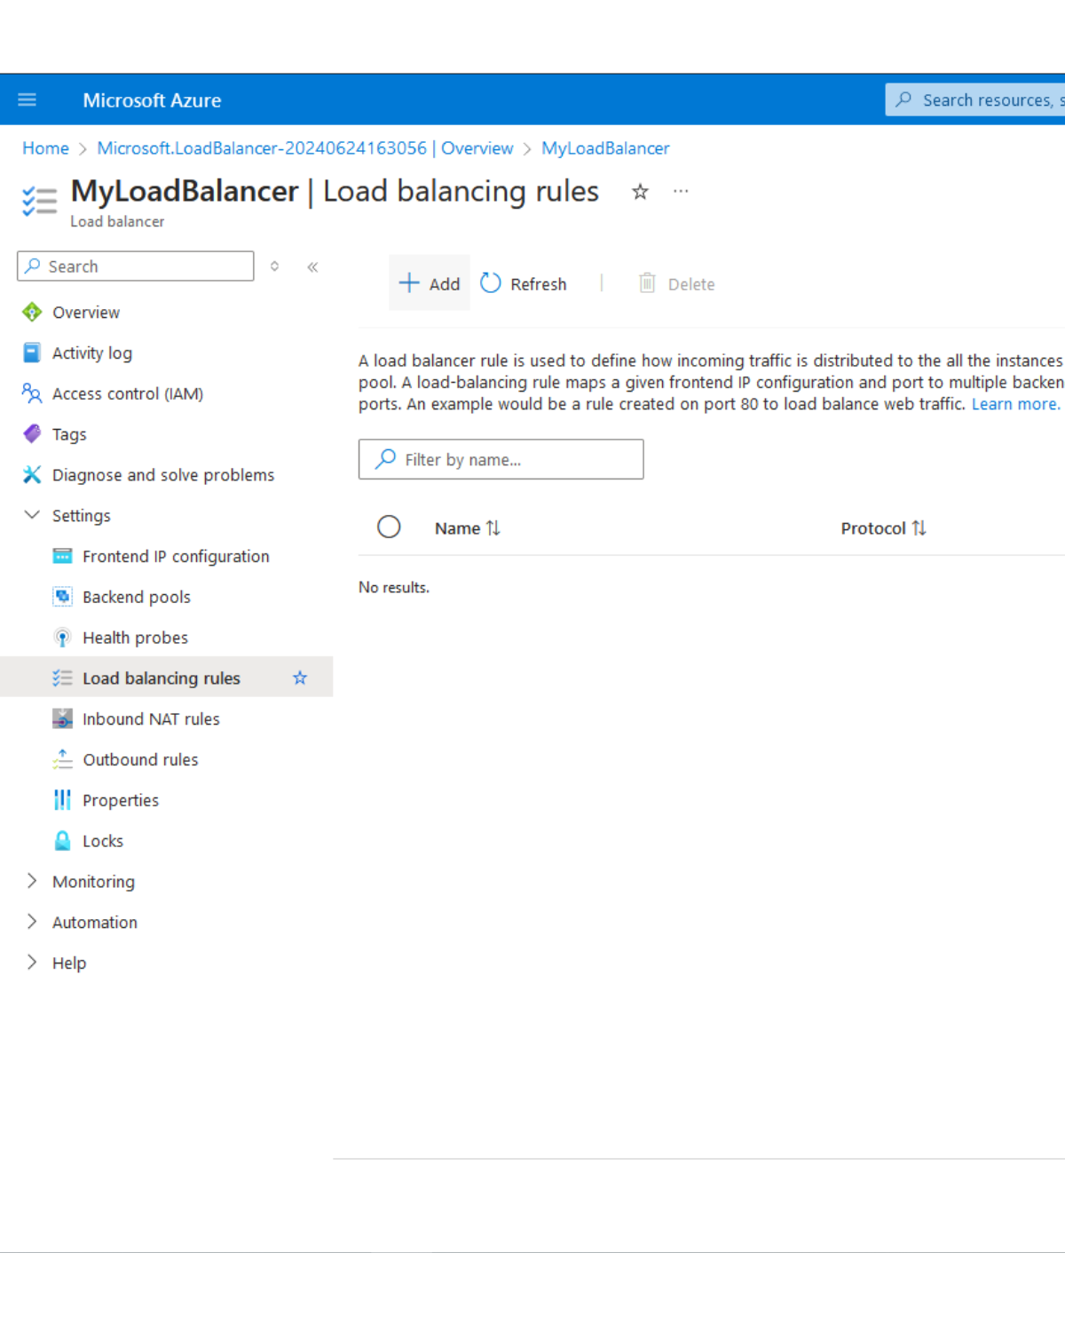Click the Home breadcrumb link
The width and height of the screenshot is (1065, 1332).
point(45,148)
